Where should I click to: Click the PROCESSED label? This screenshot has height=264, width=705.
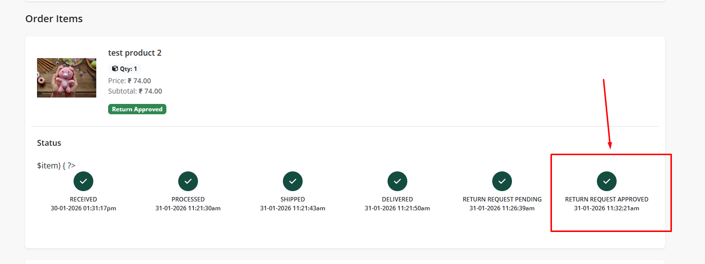(x=188, y=199)
